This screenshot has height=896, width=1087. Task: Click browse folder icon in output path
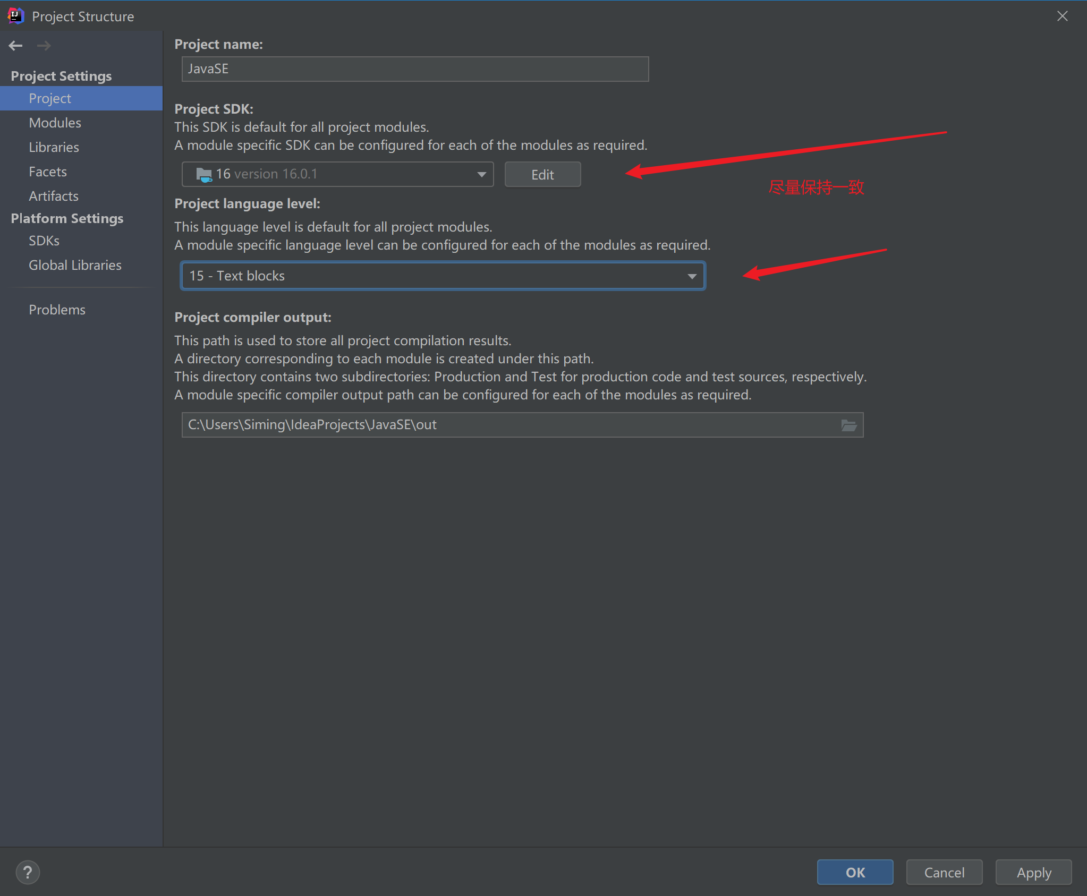tap(848, 425)
